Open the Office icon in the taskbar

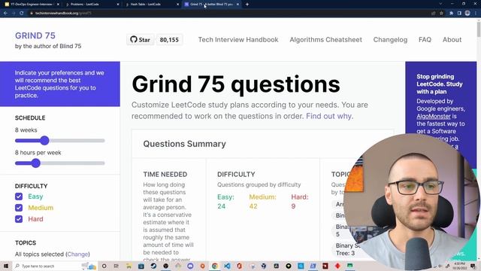tap(239, 266)
